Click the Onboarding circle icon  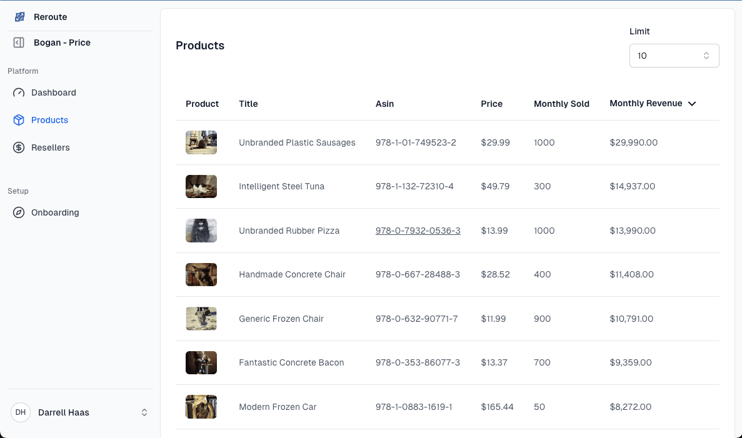[19, 212]
